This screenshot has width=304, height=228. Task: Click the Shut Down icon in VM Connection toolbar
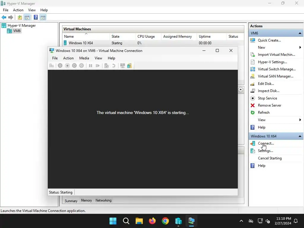click(x=74, y=66)
